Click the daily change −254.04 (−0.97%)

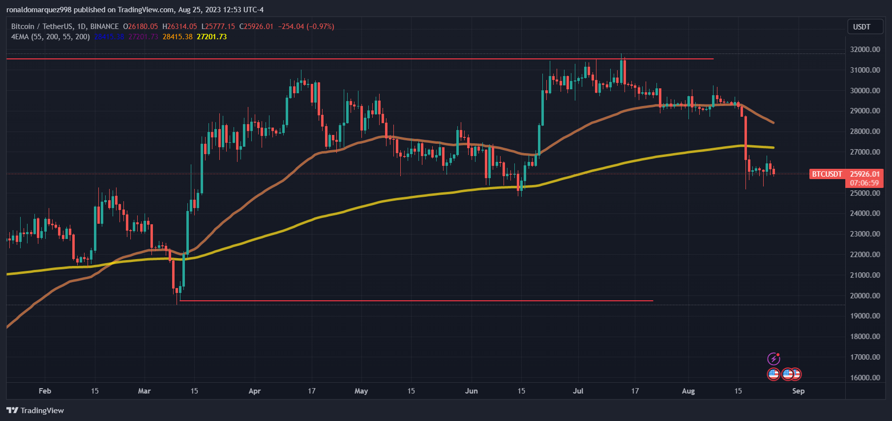click(306, 26)
